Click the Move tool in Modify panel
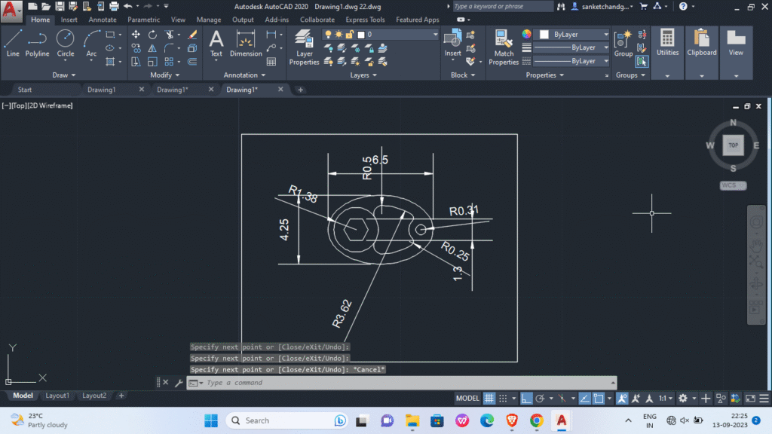Image resolution: width=772 pixels, height=434 pixels. click(x=136, y=35)
